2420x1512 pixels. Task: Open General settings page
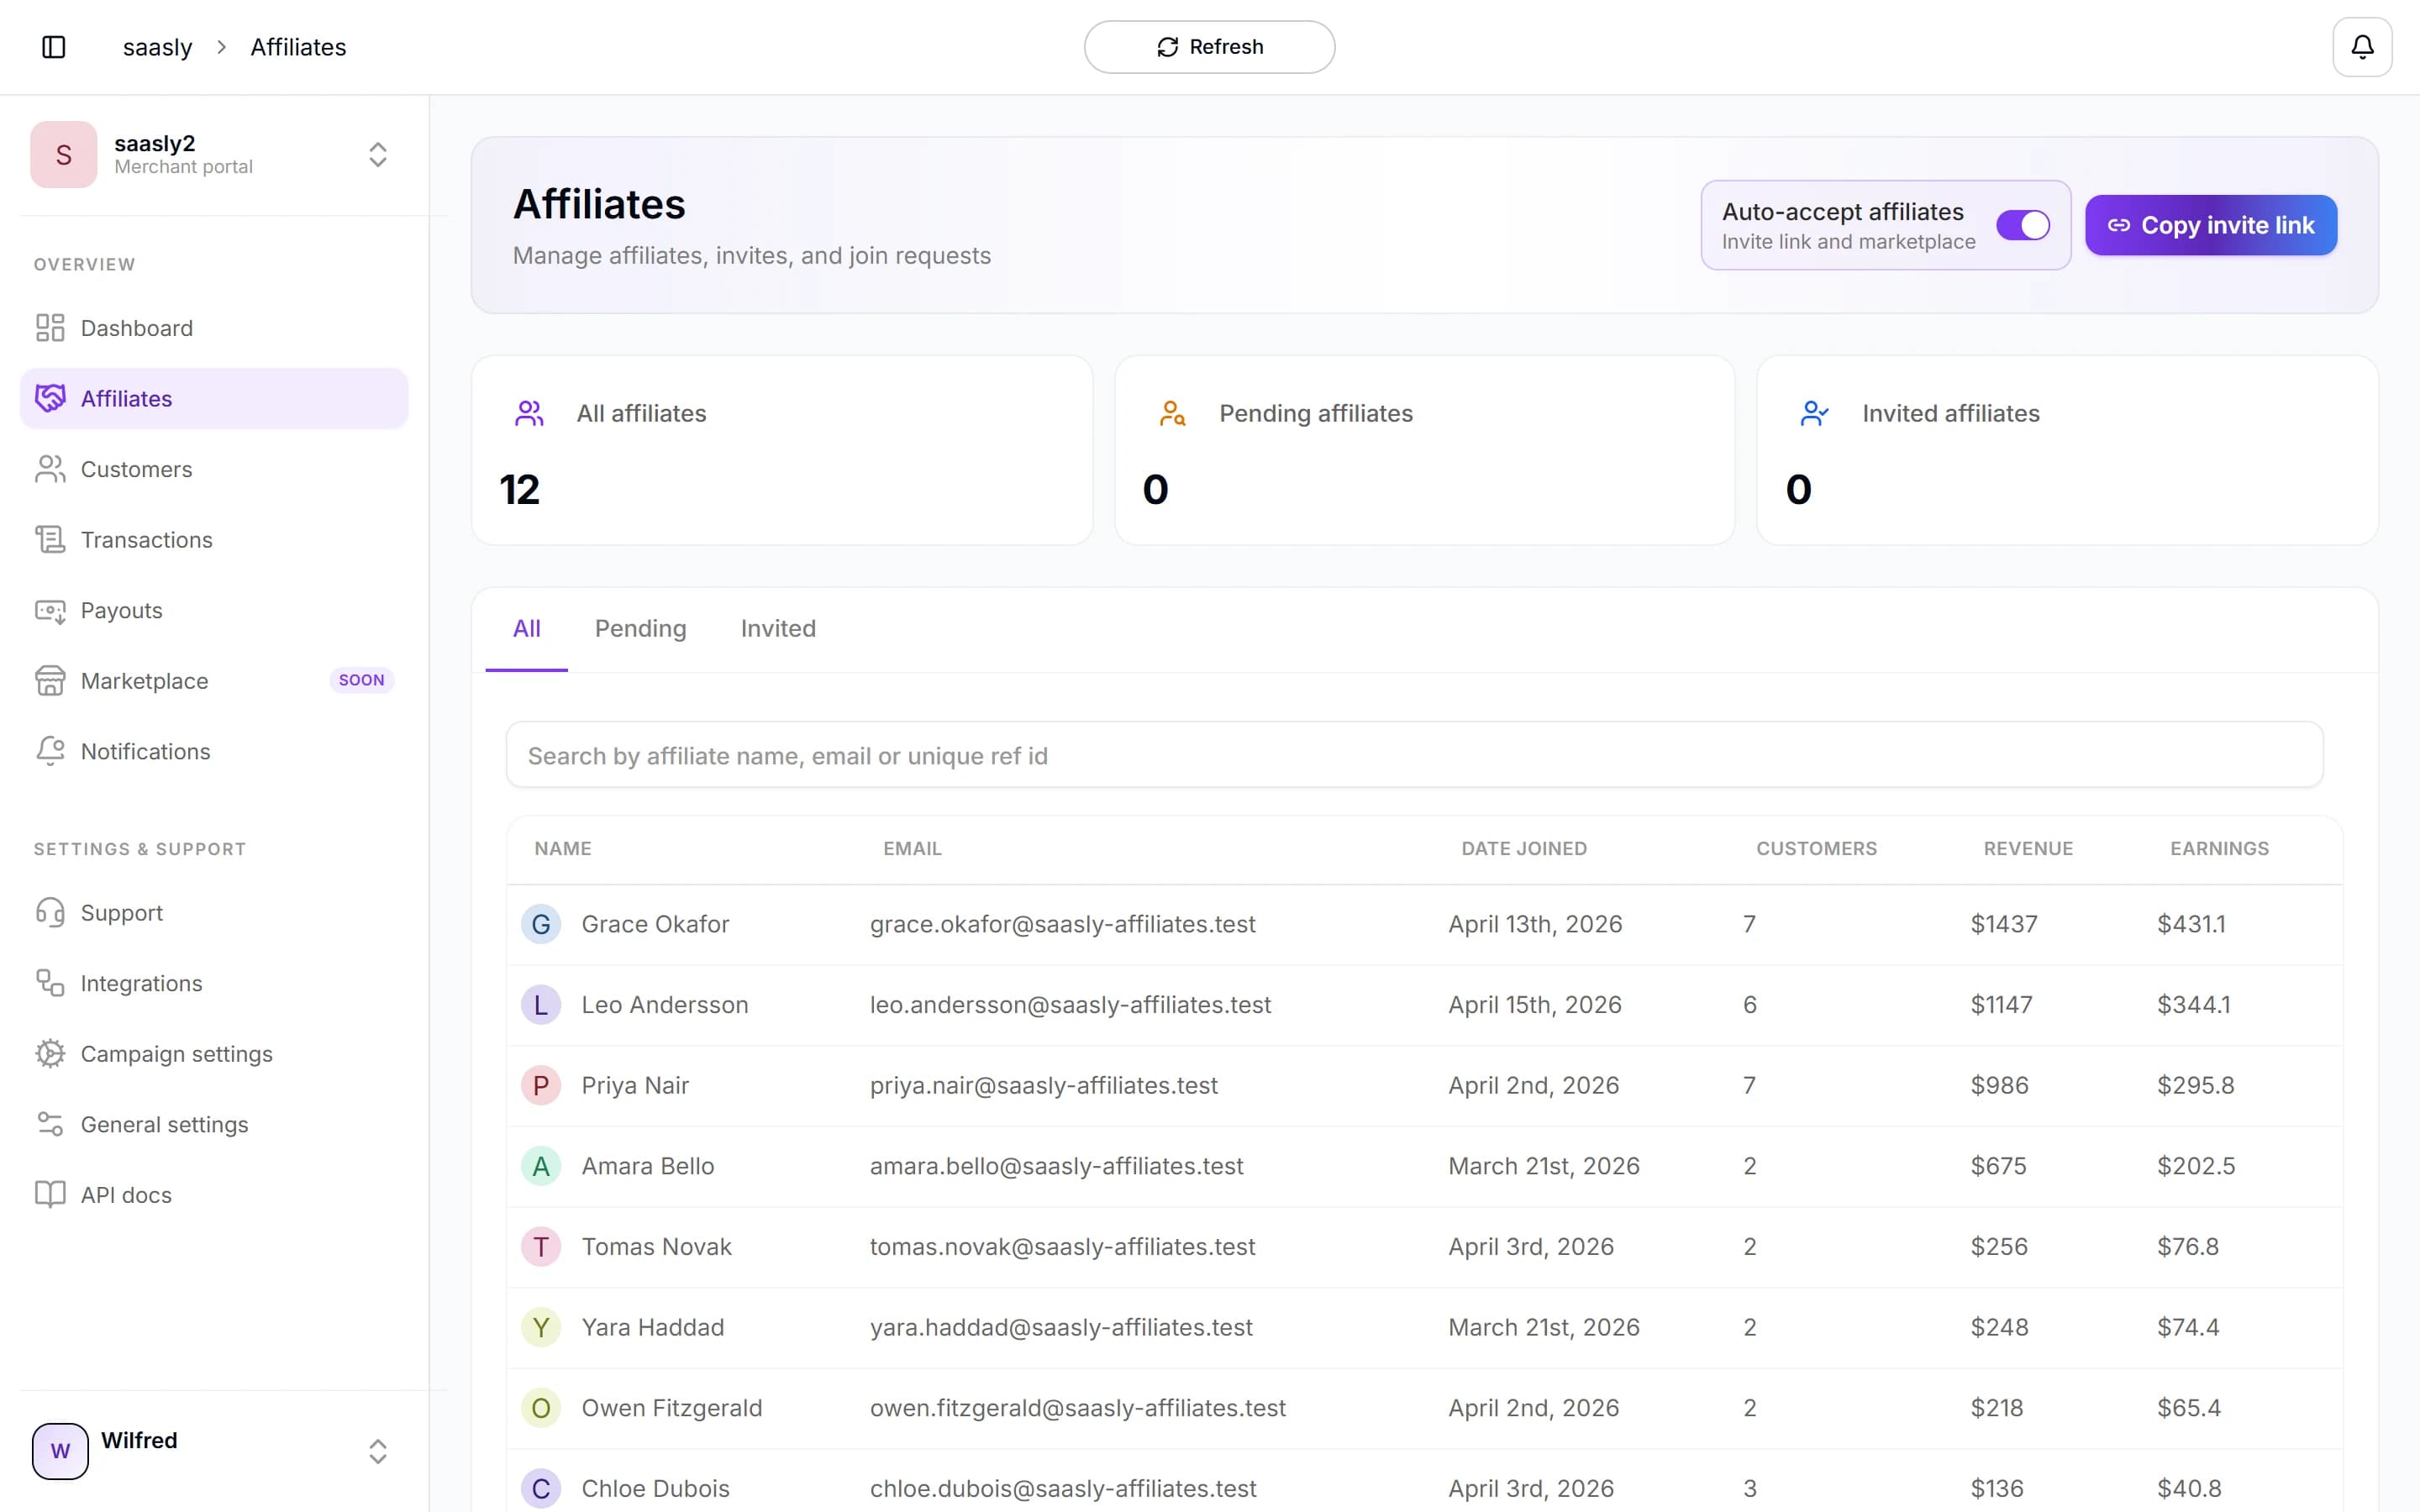(214, 1124)
